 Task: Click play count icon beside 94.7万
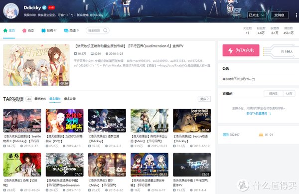[4, 146]
